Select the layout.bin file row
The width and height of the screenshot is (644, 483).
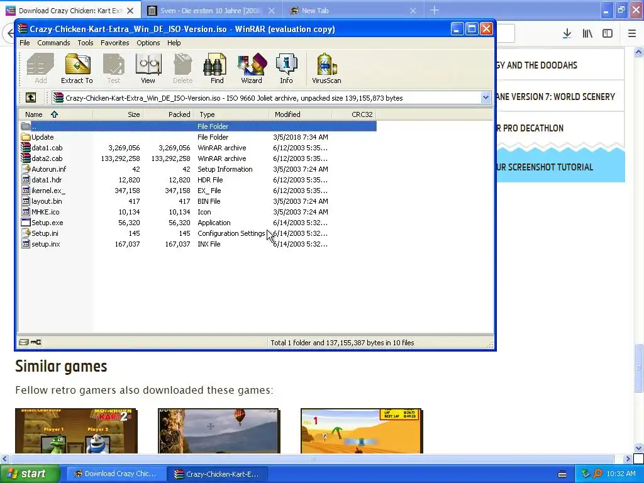[197, 201]
